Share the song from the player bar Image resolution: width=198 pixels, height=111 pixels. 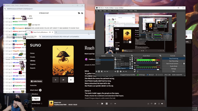[155, 104]
